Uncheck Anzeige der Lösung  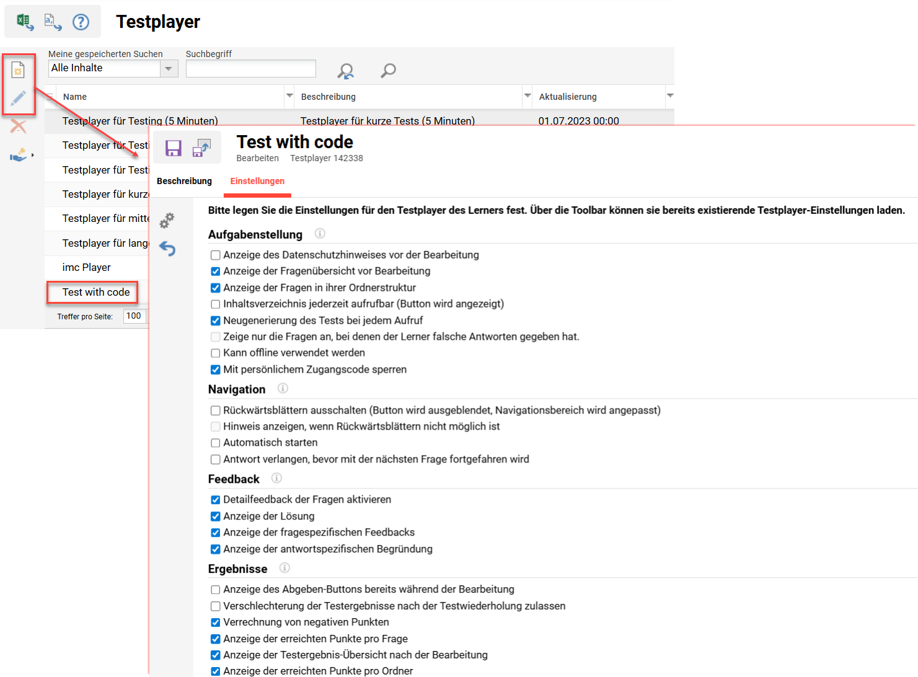pos(215,516)
